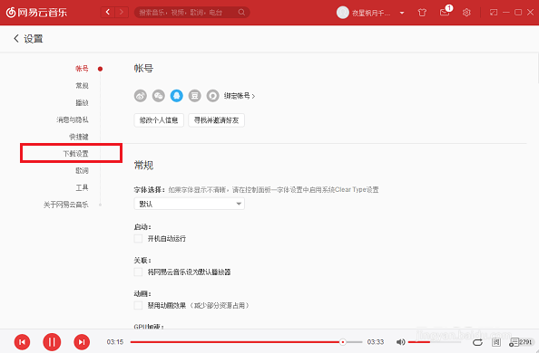The width and height of the screenshot is (539, 353).
Task: Switch to mini player mode icon
Action: coord(494,13)
